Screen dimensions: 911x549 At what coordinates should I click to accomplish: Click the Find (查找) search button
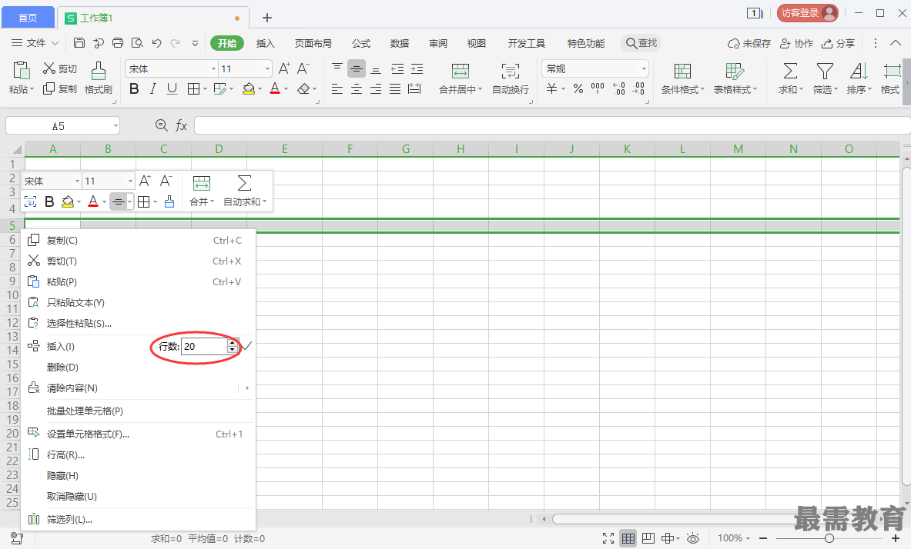pyautogui.click(x=641, y=43)
